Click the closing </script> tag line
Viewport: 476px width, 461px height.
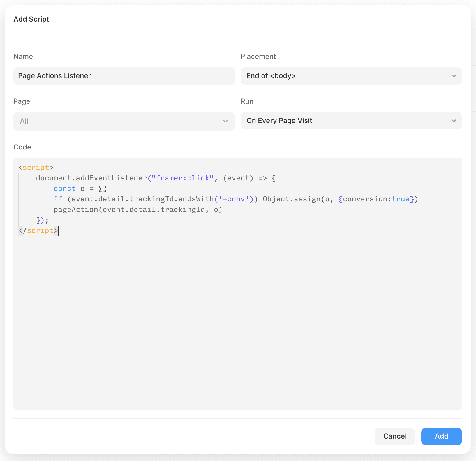(x=38, y=230)
